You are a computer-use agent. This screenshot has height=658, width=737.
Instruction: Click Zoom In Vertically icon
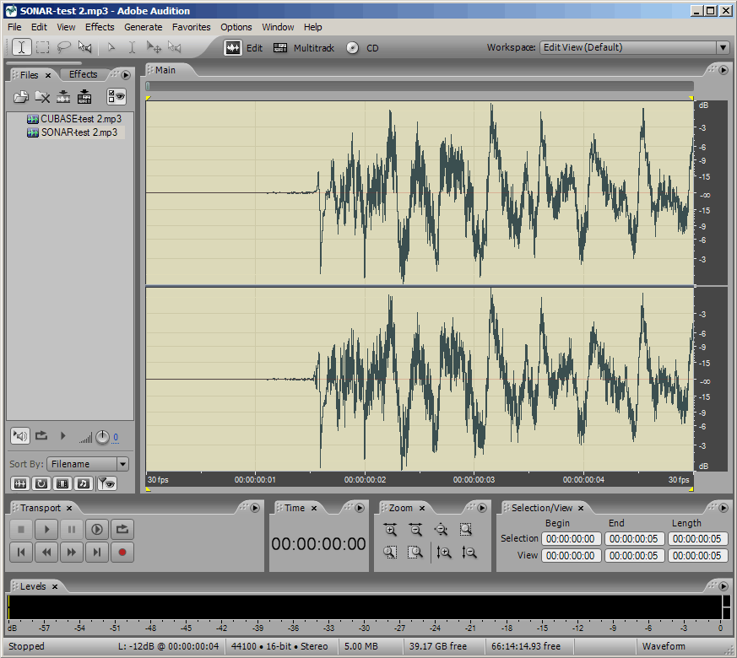pos(444,552)
